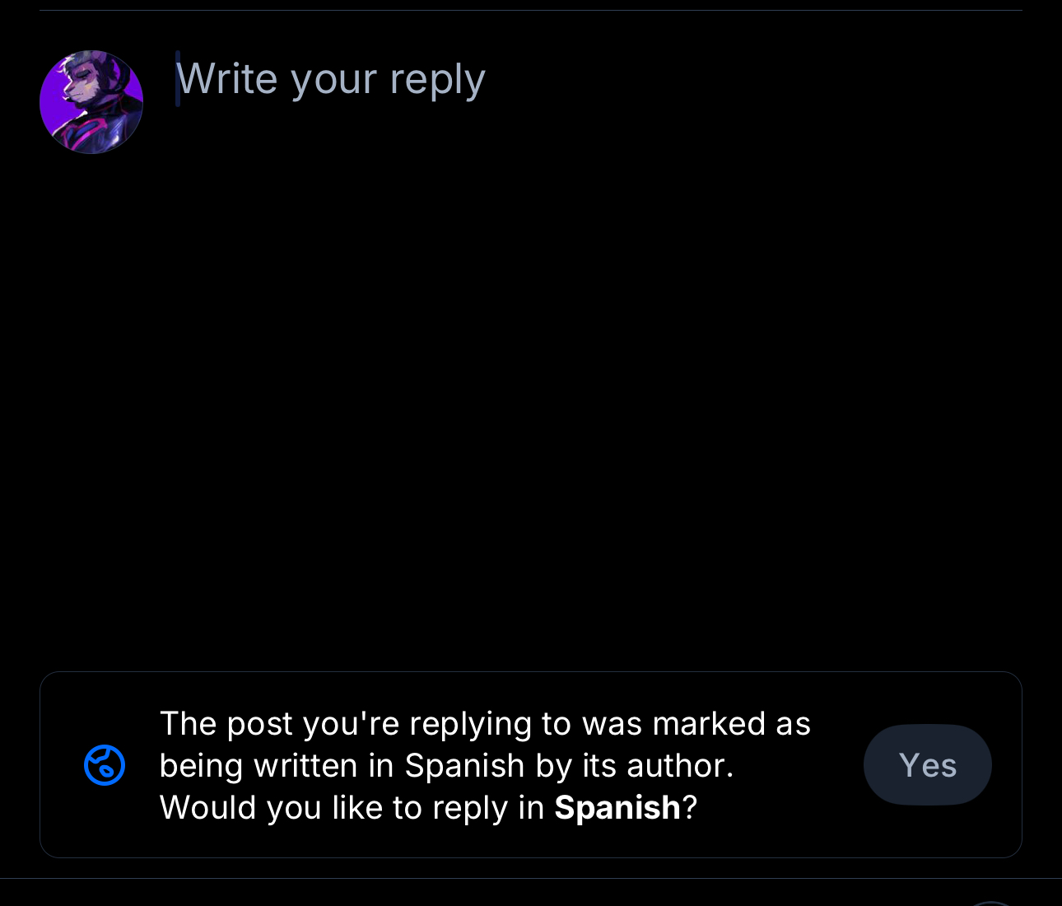Click the language suggestion message text
This screenshot has width=1062, height=906.
[x=486, y=765]
